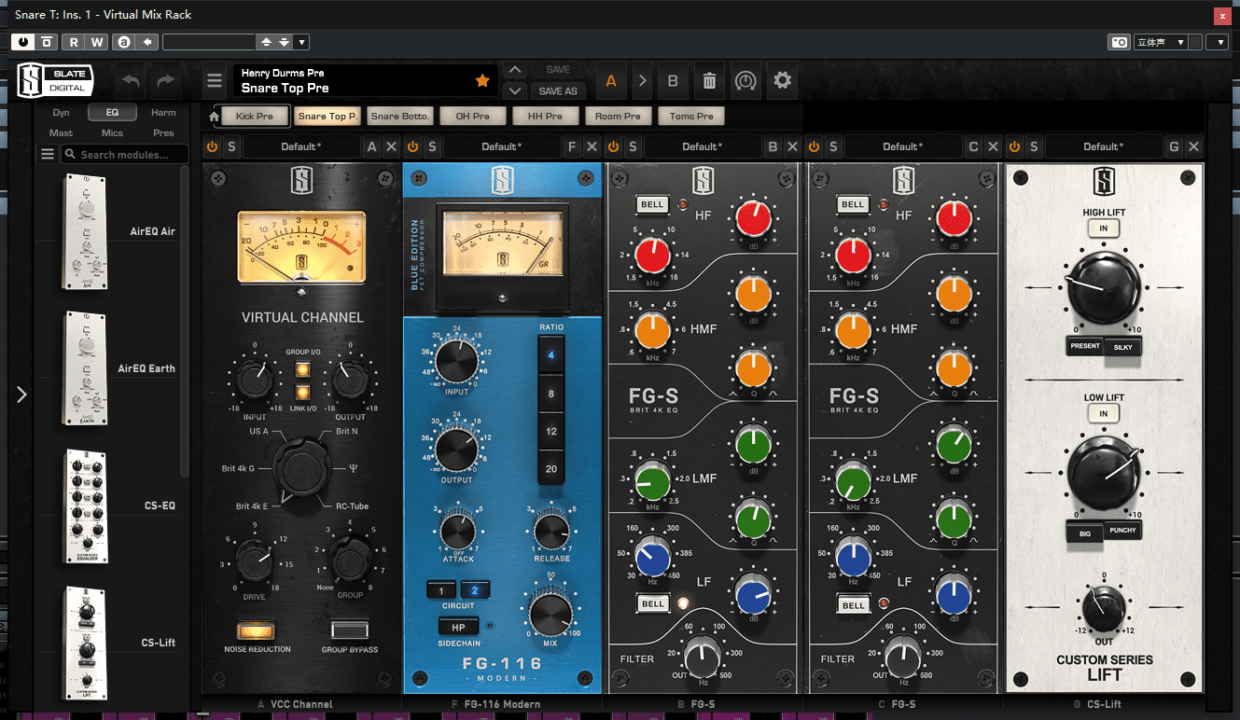
Task: Click the host automation 'a' icon
Action: [124, 42]
